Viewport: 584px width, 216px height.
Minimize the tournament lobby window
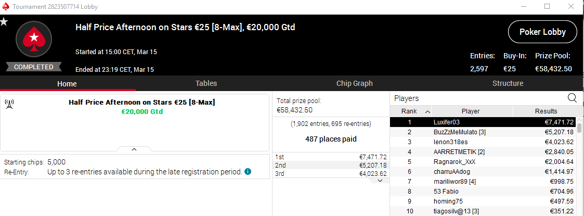click(x=523, y=7)
